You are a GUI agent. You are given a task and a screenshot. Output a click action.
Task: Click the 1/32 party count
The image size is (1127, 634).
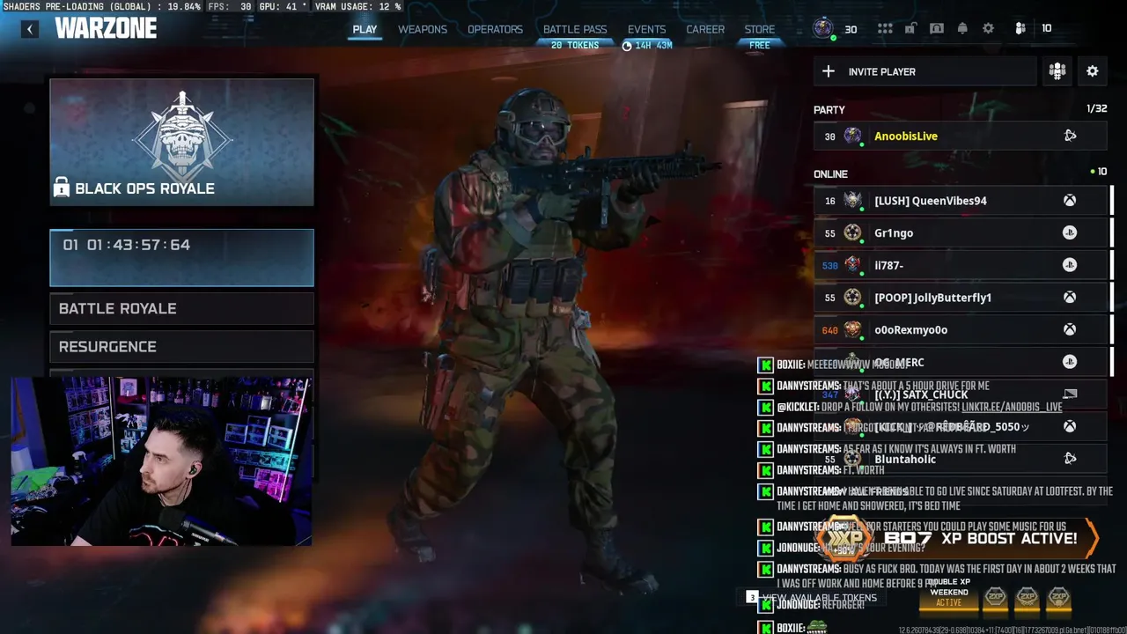(x=1097, y=108)
